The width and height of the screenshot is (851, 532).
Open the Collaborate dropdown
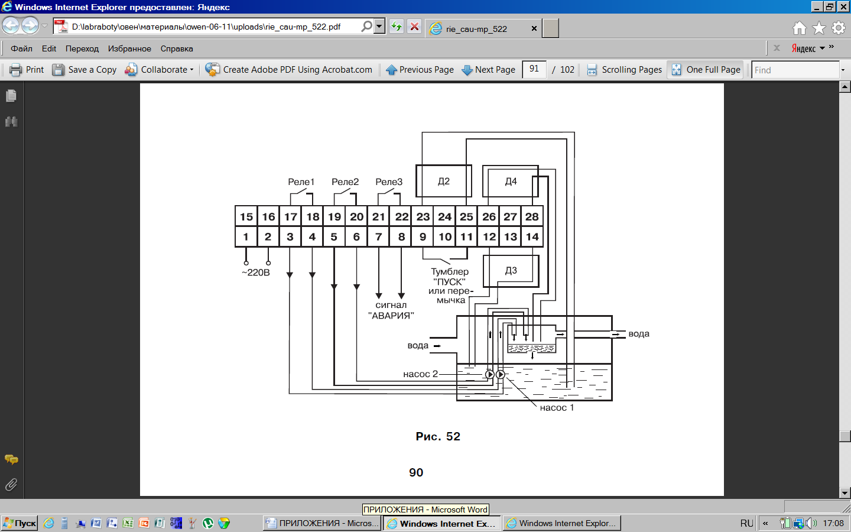tap(159, 70)
